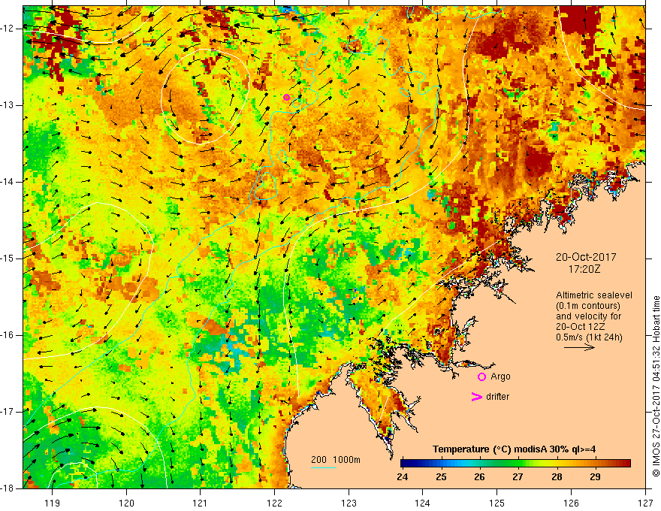
Task: Click the text 'and velocity for'
Action: tap(588, 316)
